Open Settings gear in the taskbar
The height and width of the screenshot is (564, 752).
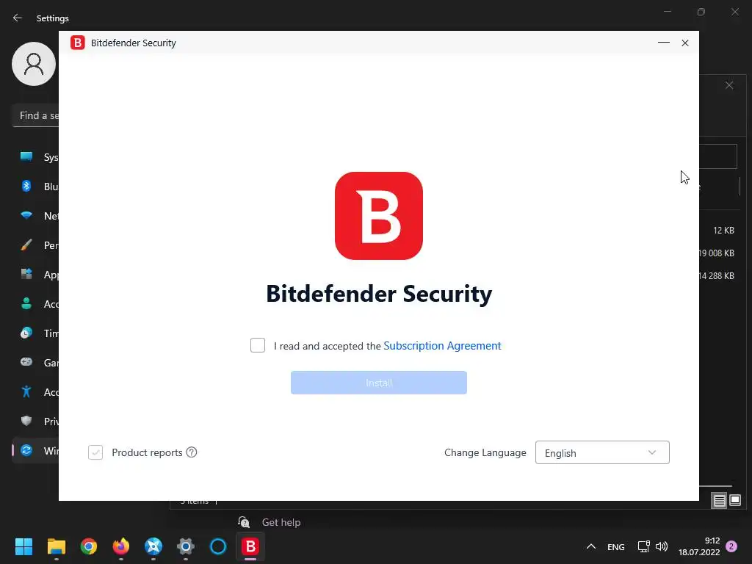(186, 546)
